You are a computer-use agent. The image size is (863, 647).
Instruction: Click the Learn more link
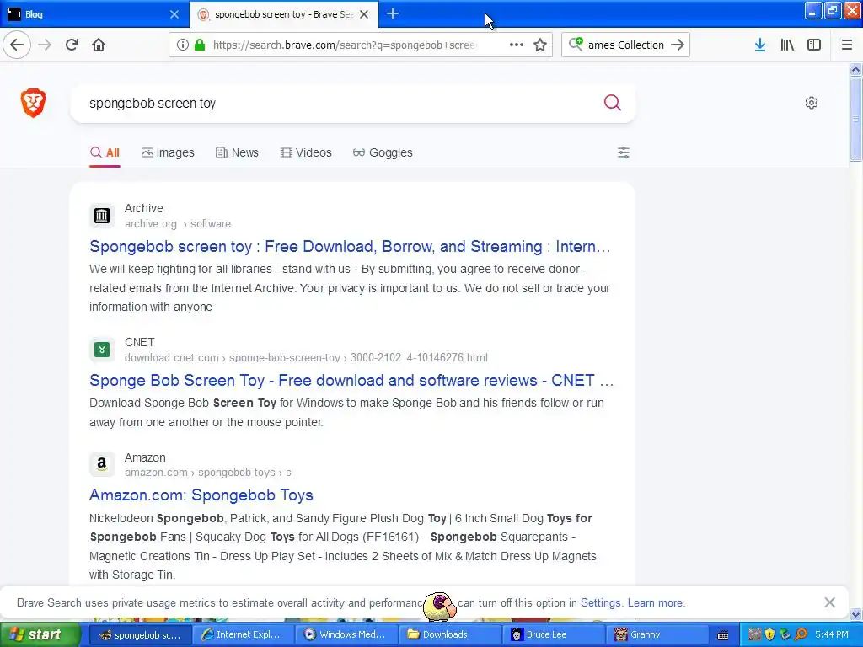click(656, 602)
